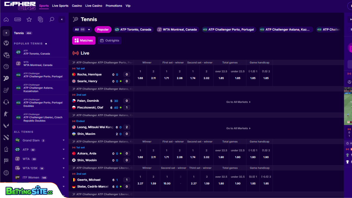Open the chess sport icon
Viewport: 352px width, 198px height.
point(6,149)
